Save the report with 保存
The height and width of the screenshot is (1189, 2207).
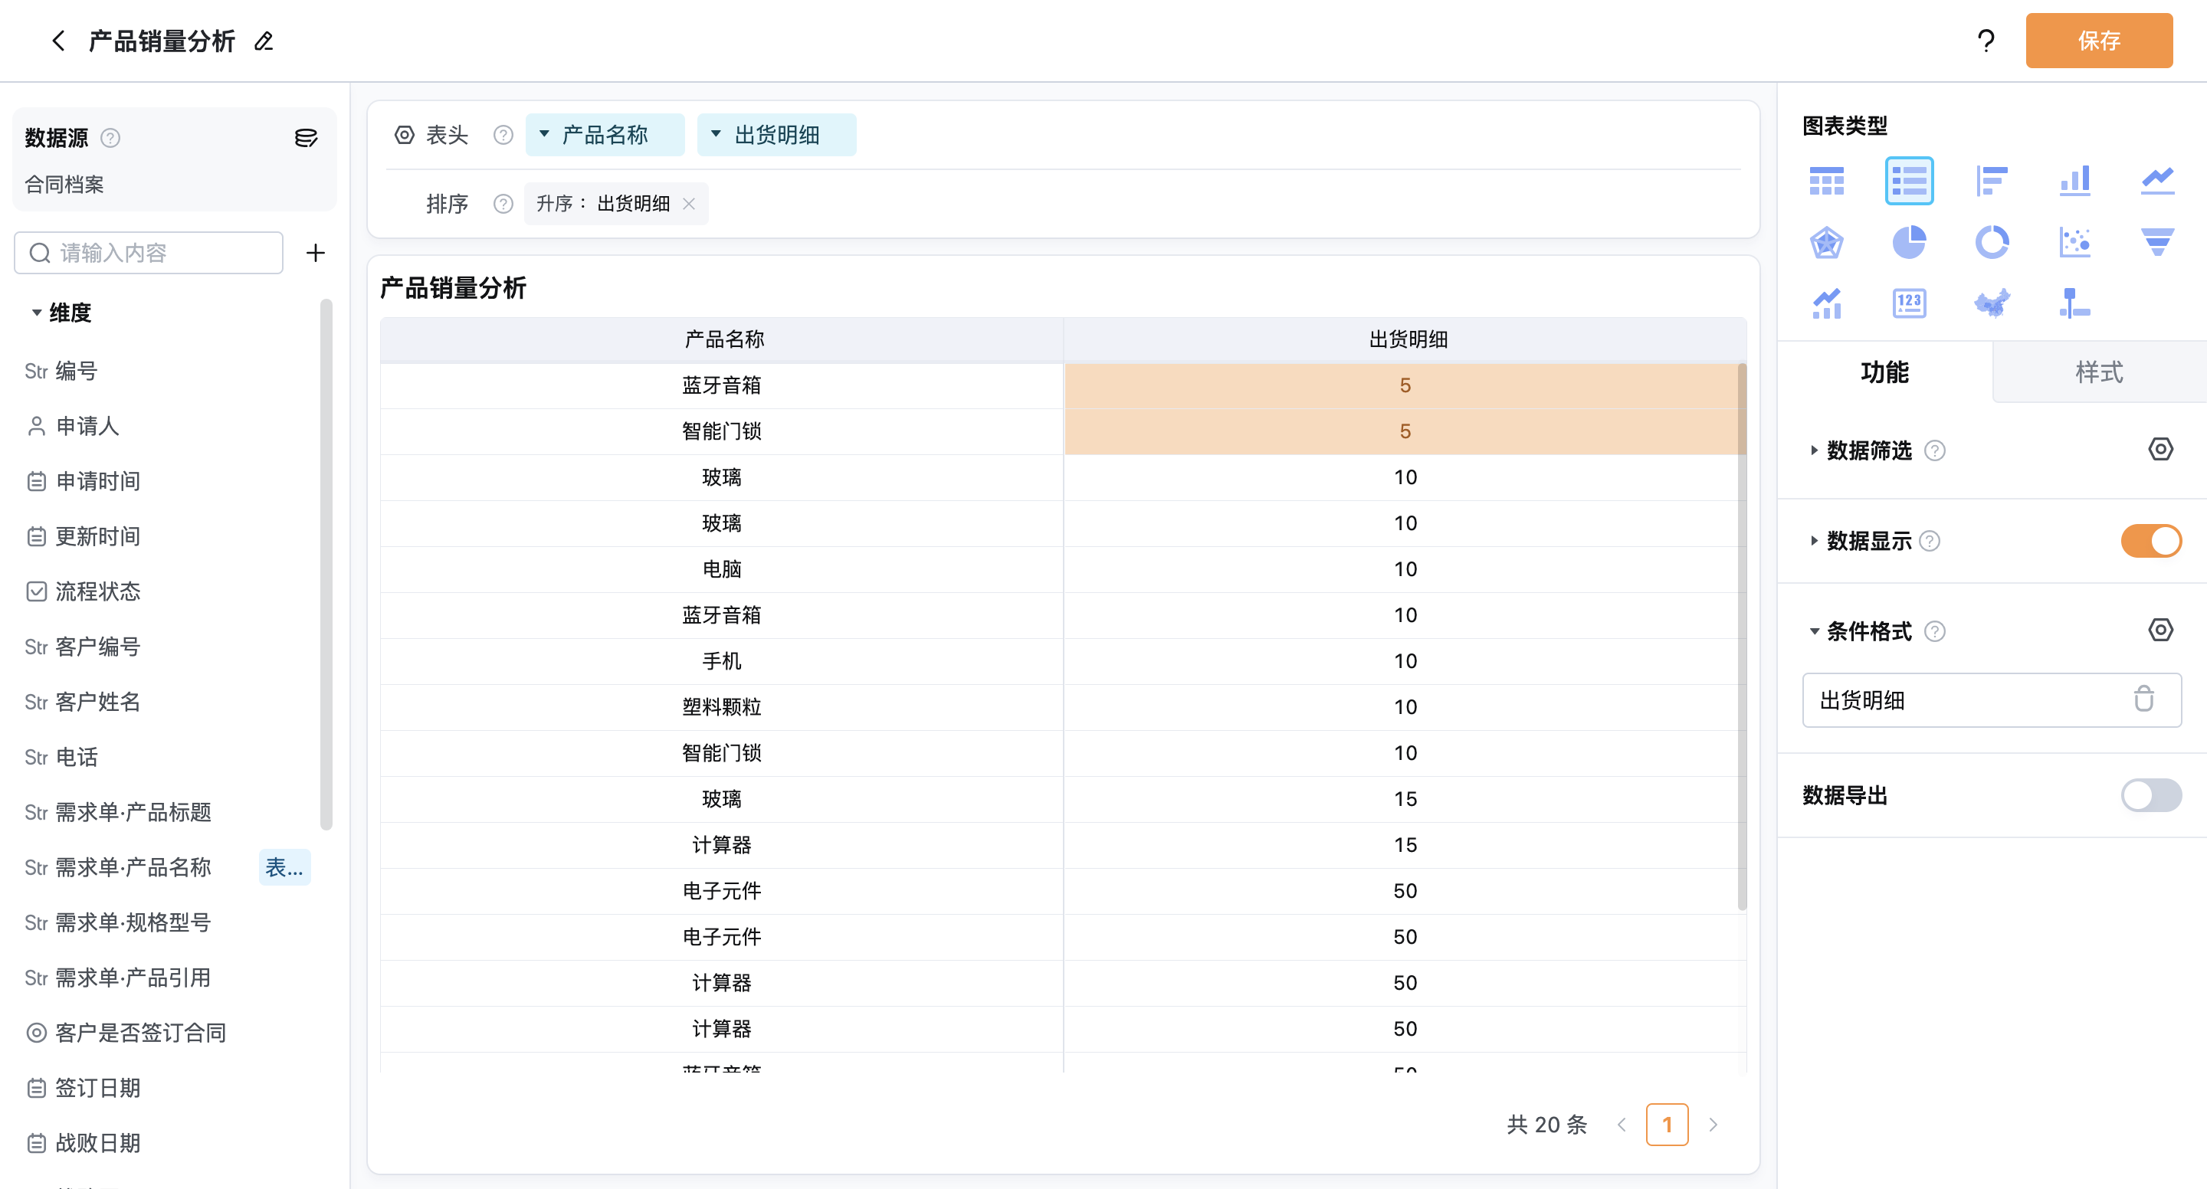(2099, 41)
